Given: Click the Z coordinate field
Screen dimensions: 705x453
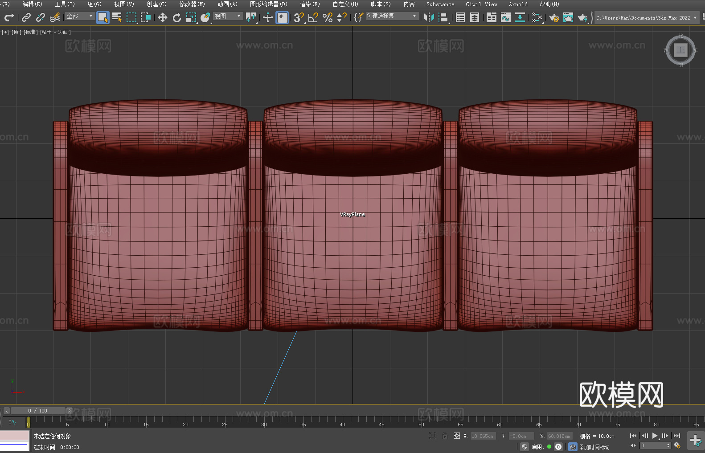Looking at the screenshot, I should tap(559, 436).
